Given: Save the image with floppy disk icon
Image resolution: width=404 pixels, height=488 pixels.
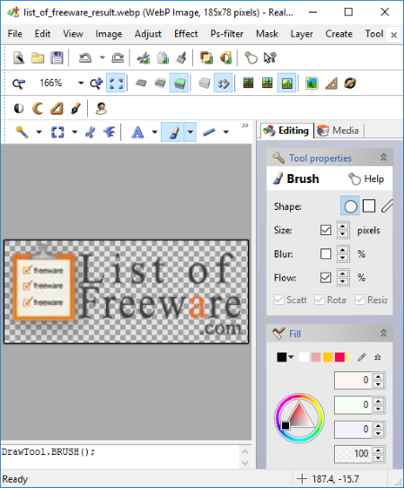Looking at the screenshot, I should (57, 58).
